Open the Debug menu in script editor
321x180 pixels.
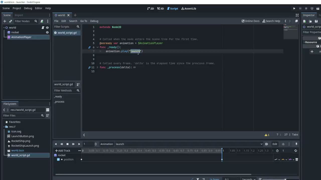click(x=94, y=21)
